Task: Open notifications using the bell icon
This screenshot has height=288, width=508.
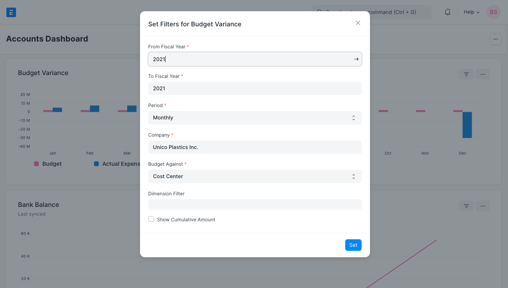Action: coord(447,12)
